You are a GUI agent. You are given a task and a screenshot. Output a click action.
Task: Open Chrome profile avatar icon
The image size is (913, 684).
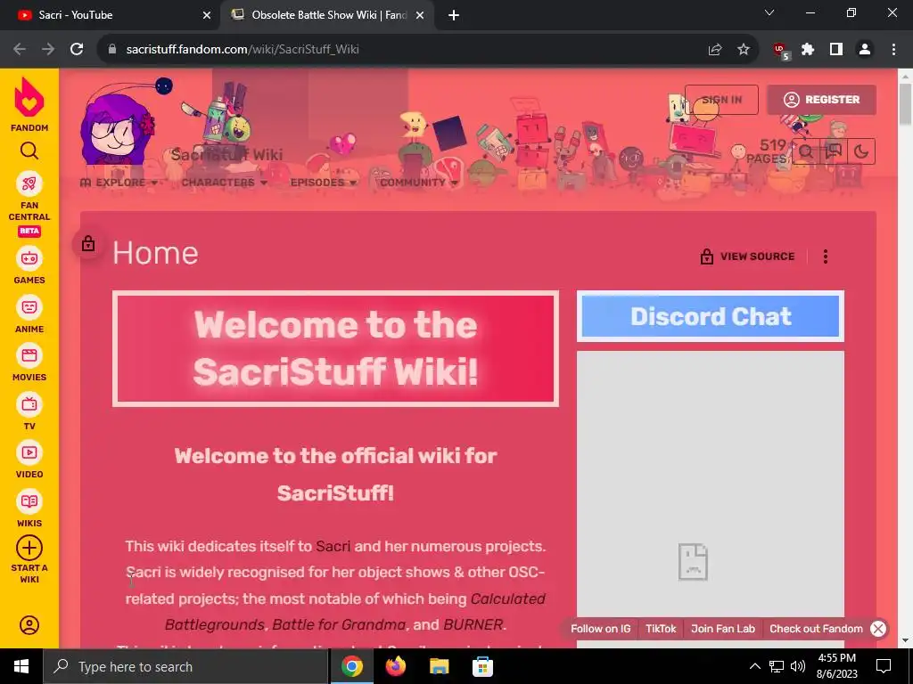tap(865, 50)
